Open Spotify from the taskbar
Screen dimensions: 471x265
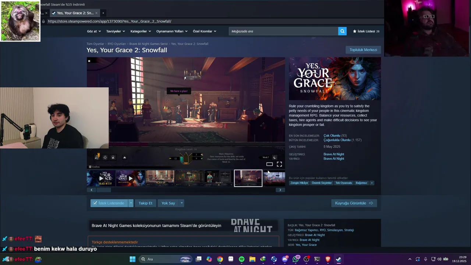click(242, 259)
